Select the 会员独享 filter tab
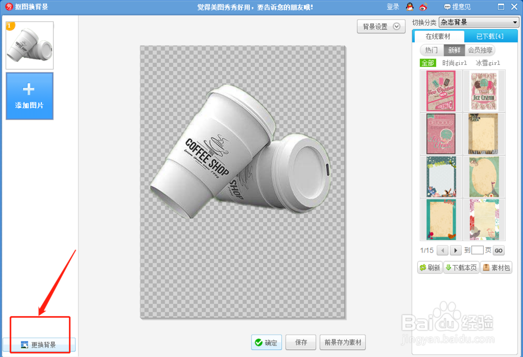This screenshot has width=523, height=357. (480, 50)
